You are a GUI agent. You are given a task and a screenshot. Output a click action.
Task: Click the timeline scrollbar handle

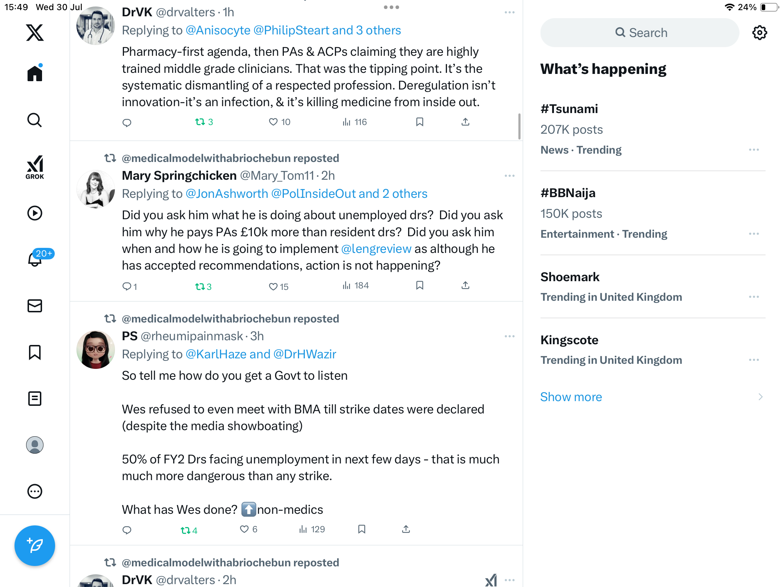point(519,126)
